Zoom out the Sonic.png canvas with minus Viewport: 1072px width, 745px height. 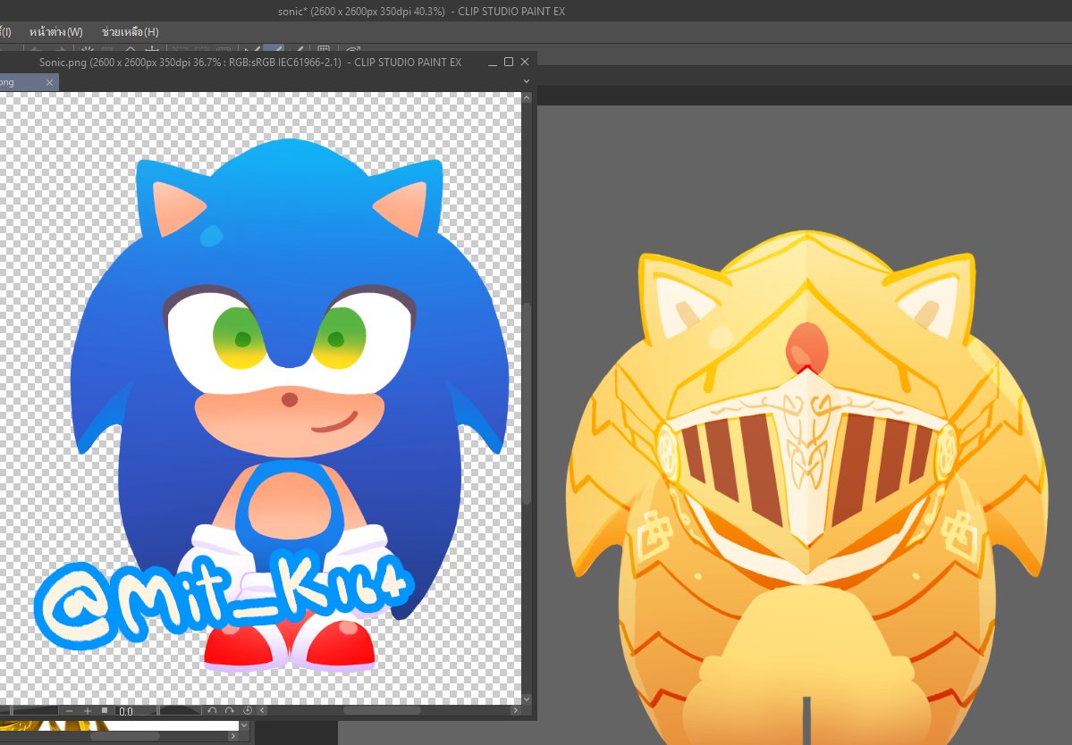(69, 711)
